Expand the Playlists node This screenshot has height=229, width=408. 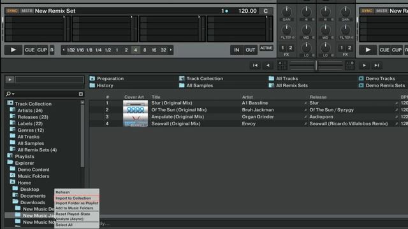pos(24,156)
